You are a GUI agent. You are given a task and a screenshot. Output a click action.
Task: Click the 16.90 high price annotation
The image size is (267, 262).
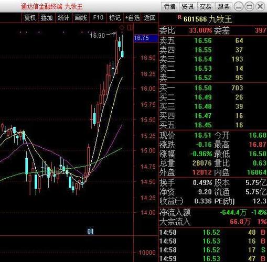point(97,36)
